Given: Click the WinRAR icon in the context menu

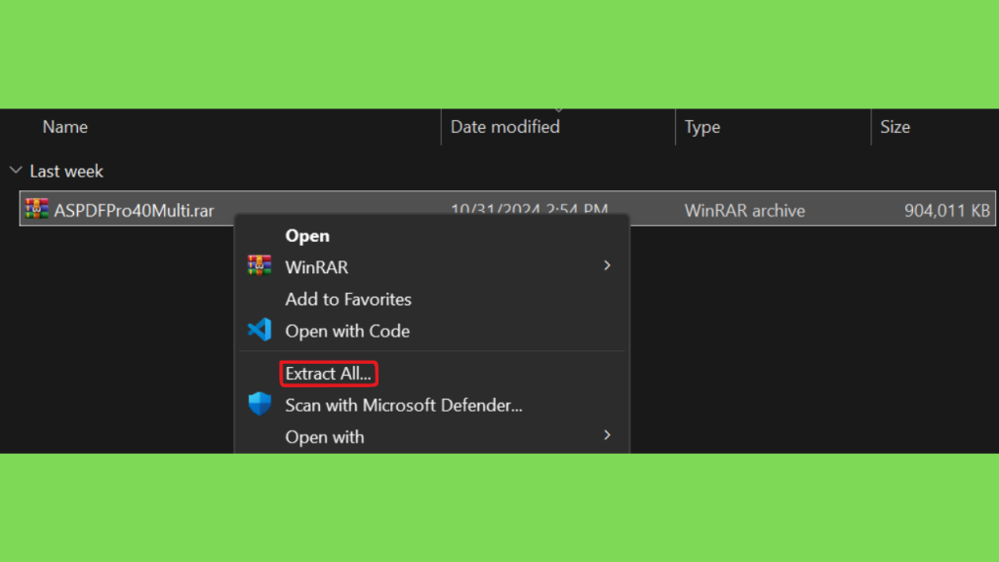Looking at the screenshot, I should point(260,265).
